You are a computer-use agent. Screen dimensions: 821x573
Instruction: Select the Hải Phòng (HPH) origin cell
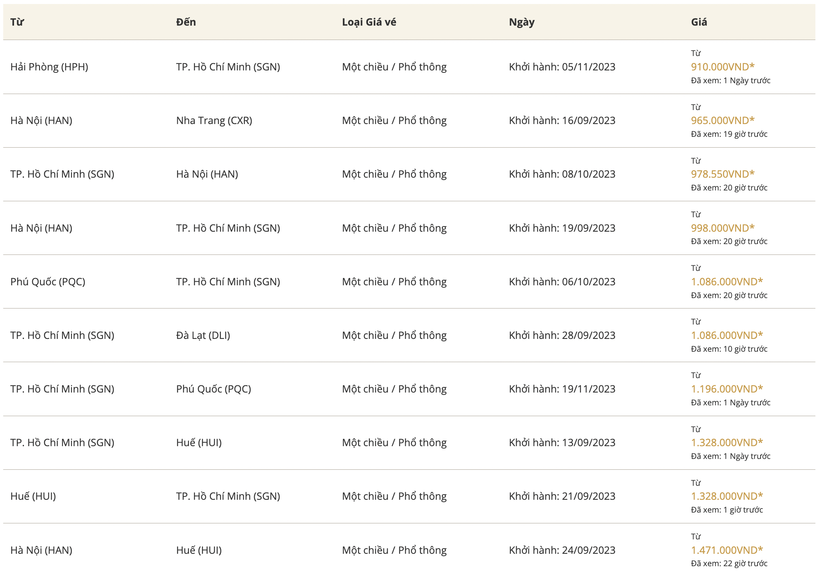(49, 67)
